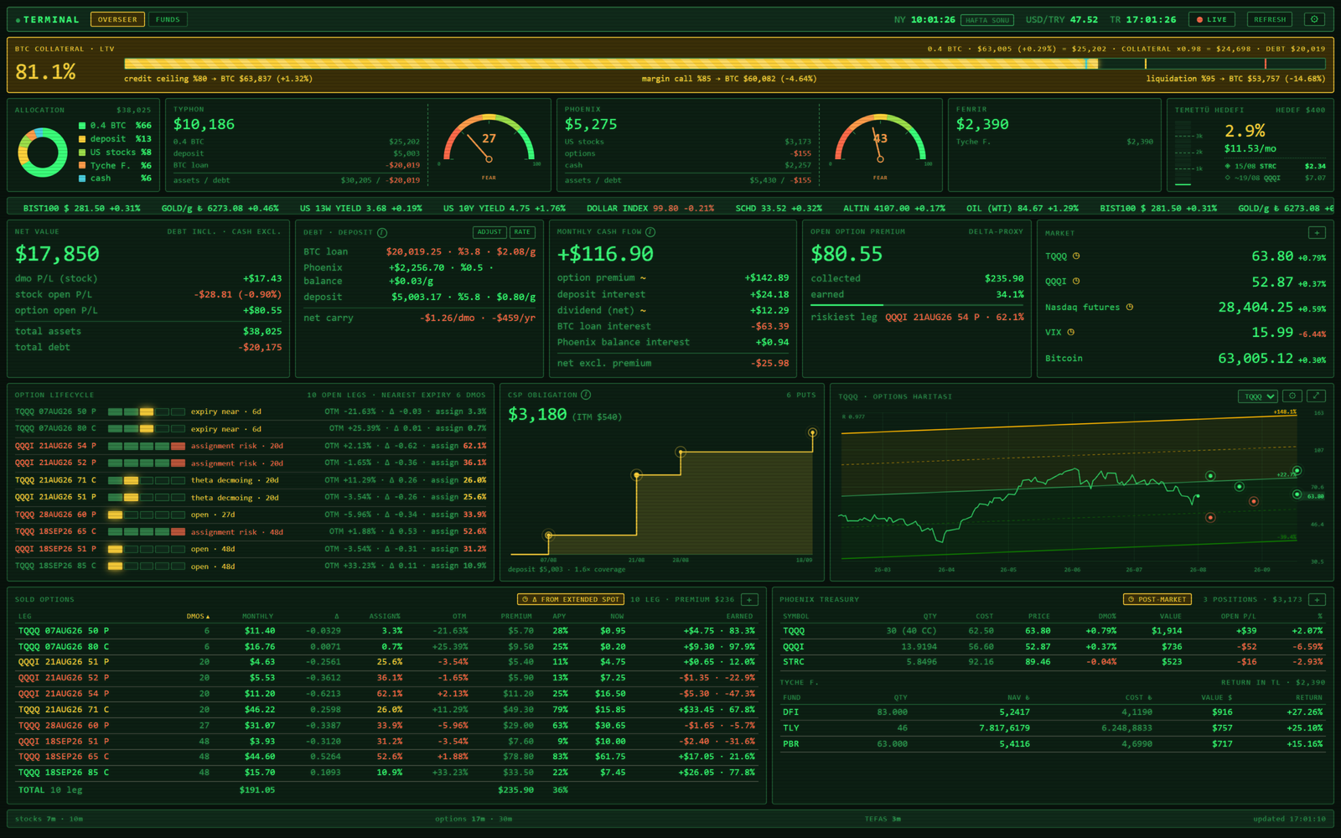This screenshot has height=838, width=1341.
Task: Toggle Δ from extended spot badge
Action: (571, 599)
